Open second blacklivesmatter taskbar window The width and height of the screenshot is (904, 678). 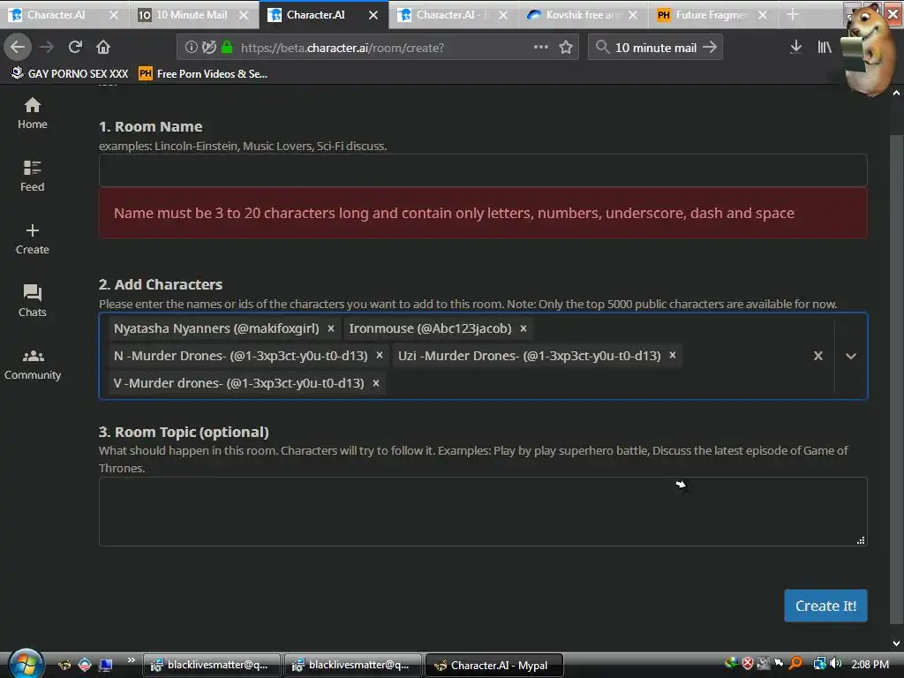click(x=352, y=665)
